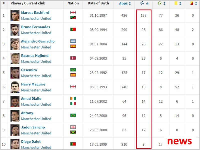Image resolution: width=200 pixels, height=150 pixels.
Task: Click Jadon Sancho photo thumbnail
Action: 15,130
